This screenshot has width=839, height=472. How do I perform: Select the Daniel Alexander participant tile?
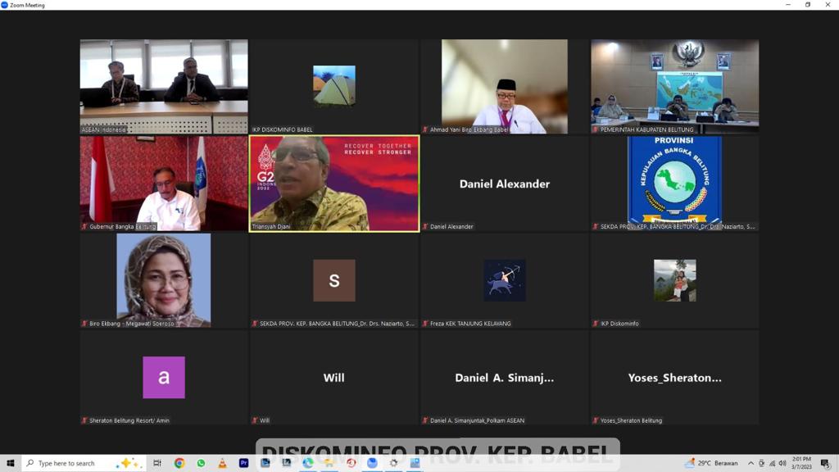click(505, 184)
